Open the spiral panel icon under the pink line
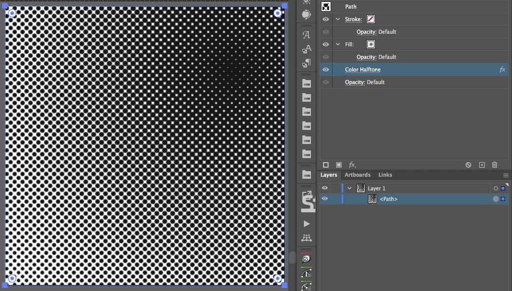 (x=306, y=259)
